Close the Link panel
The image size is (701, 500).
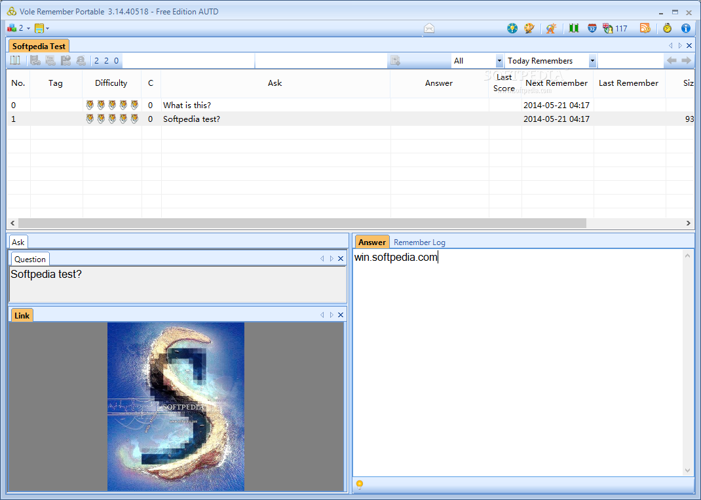pos(341,315)
